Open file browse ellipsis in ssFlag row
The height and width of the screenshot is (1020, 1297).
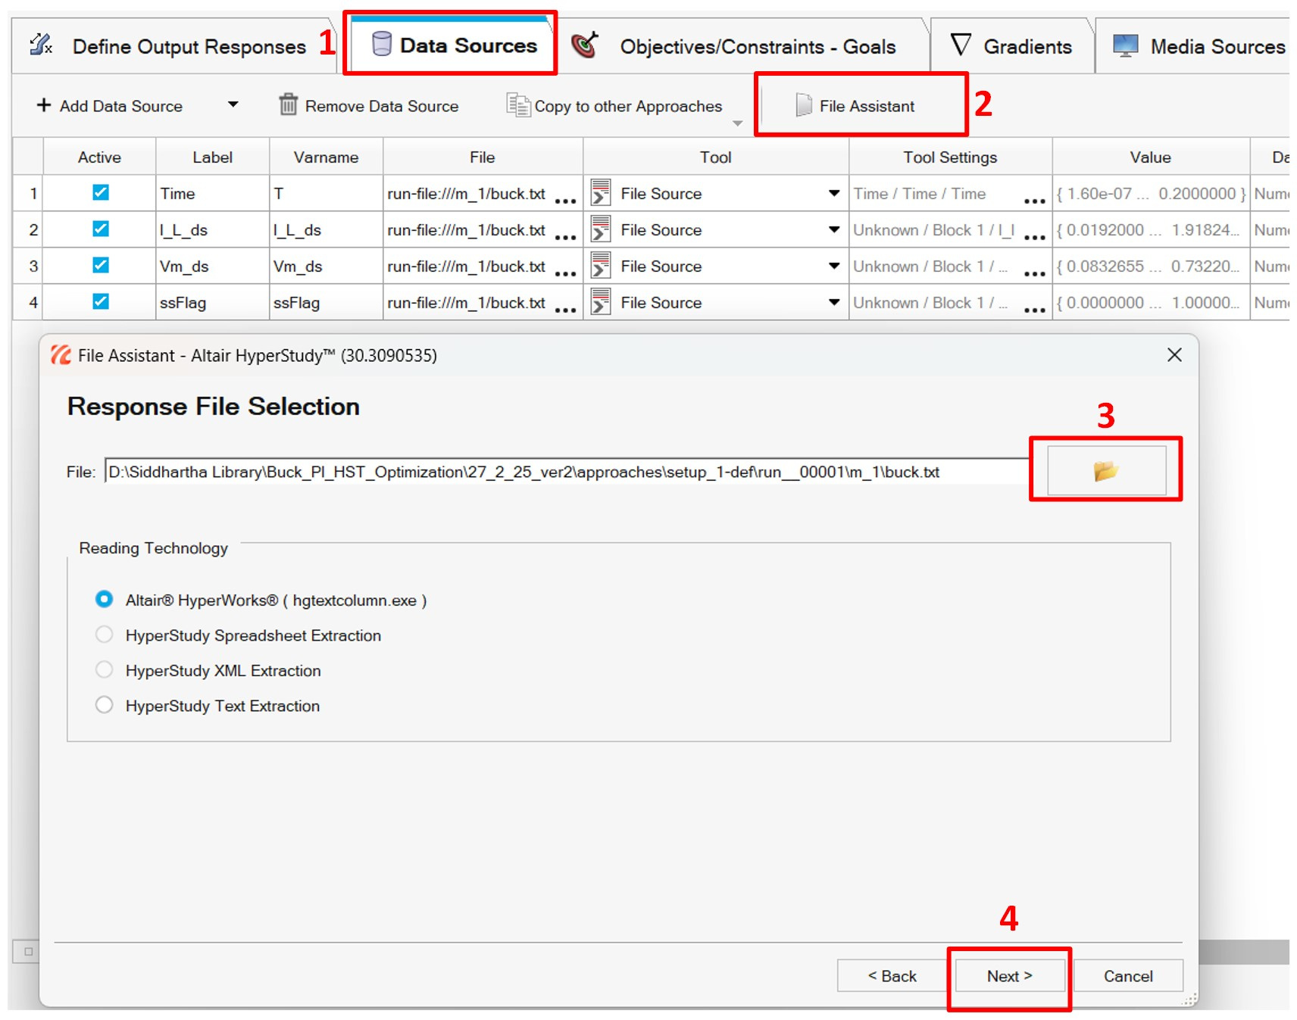point(565,310)
